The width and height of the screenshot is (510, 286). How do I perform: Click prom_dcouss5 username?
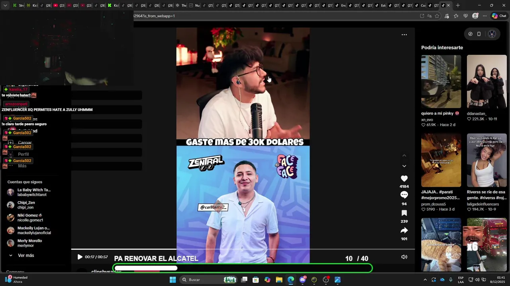433,204
